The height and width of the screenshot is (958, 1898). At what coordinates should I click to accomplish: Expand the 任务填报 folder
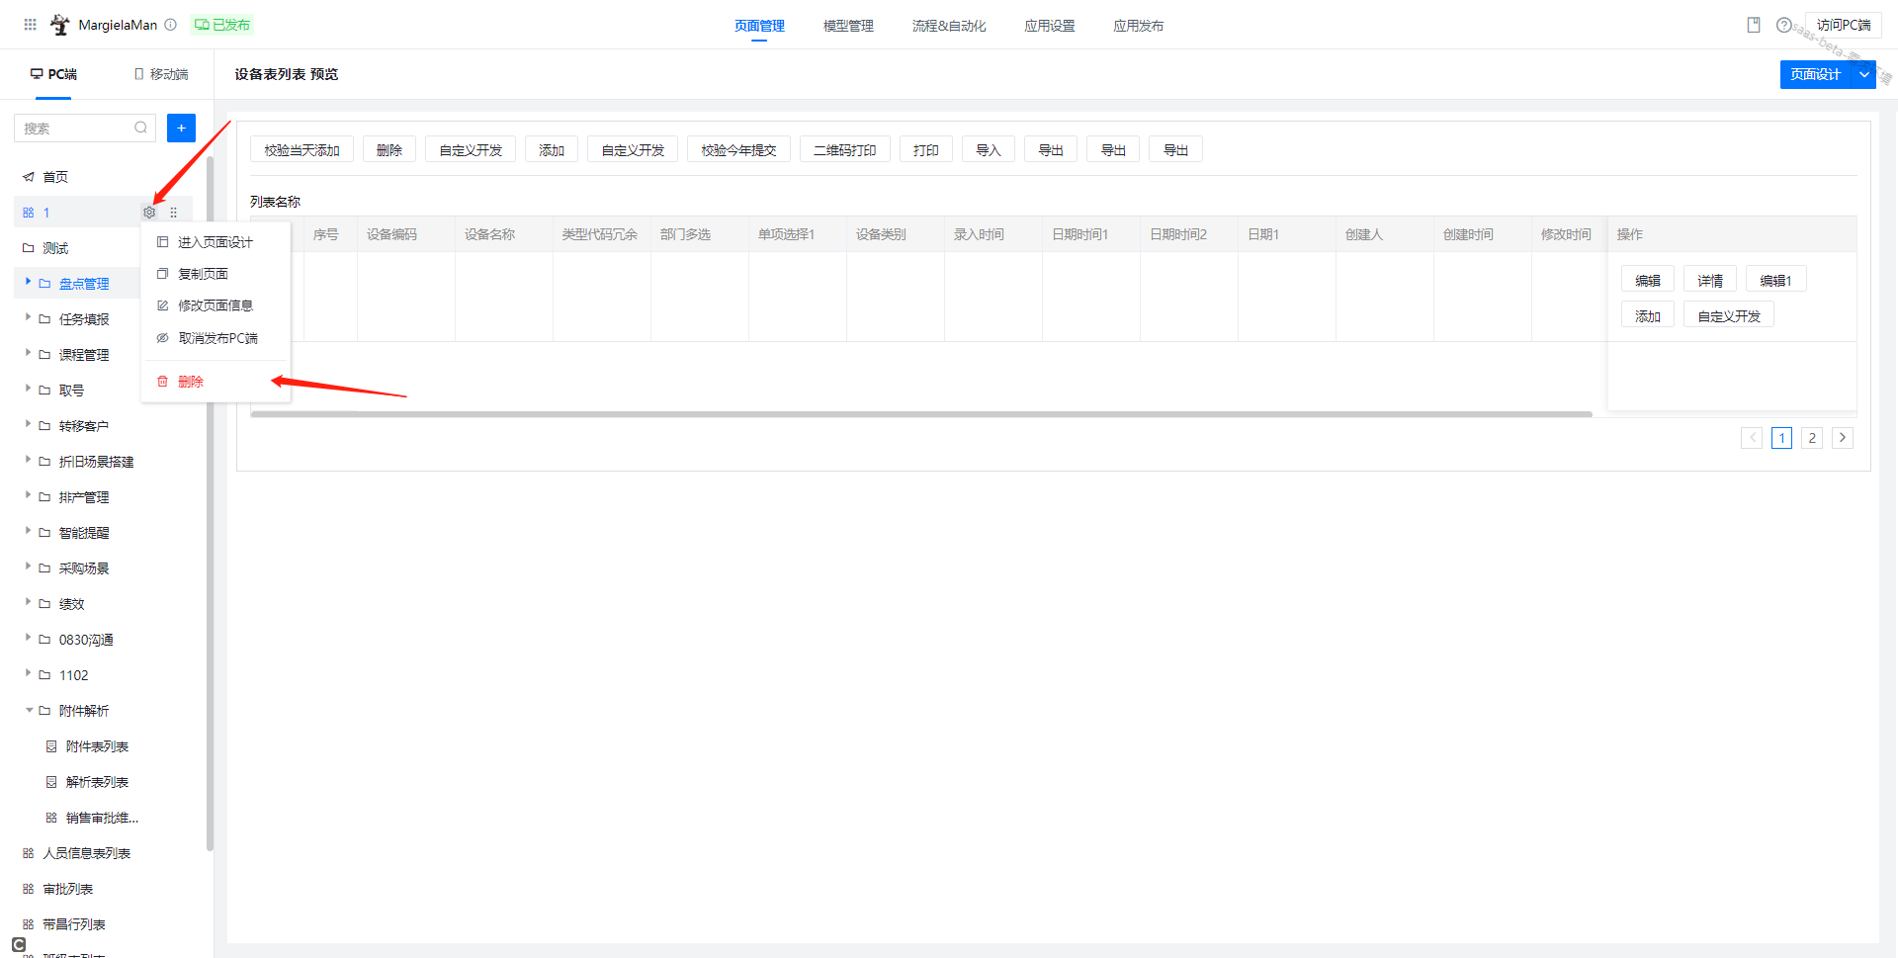click(x=28, y=318)
